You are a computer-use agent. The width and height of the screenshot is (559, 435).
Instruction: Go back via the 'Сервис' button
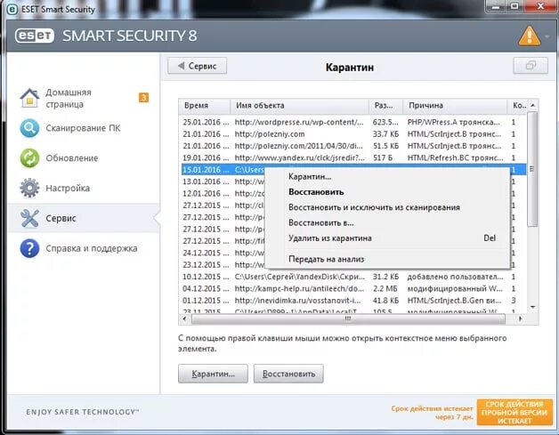pos(197,66)
